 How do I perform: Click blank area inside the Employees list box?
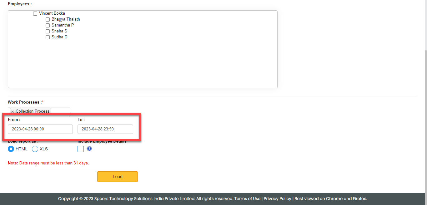tap(156, 62)
